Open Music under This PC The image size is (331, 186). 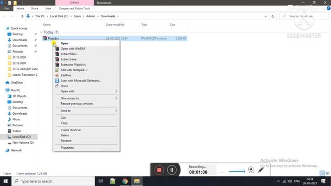pos(16,119)
